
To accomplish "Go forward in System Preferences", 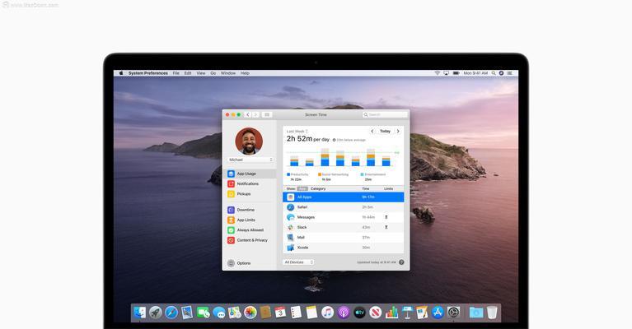I will point(255,114).
